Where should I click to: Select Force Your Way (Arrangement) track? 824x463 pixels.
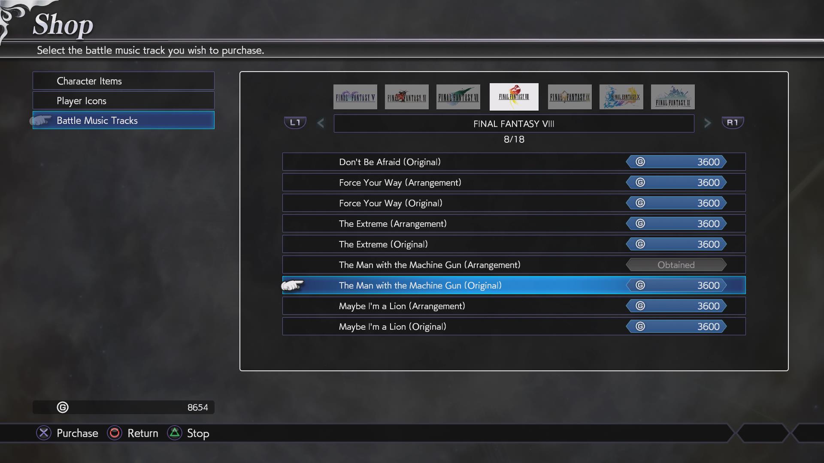pos(514,182)
